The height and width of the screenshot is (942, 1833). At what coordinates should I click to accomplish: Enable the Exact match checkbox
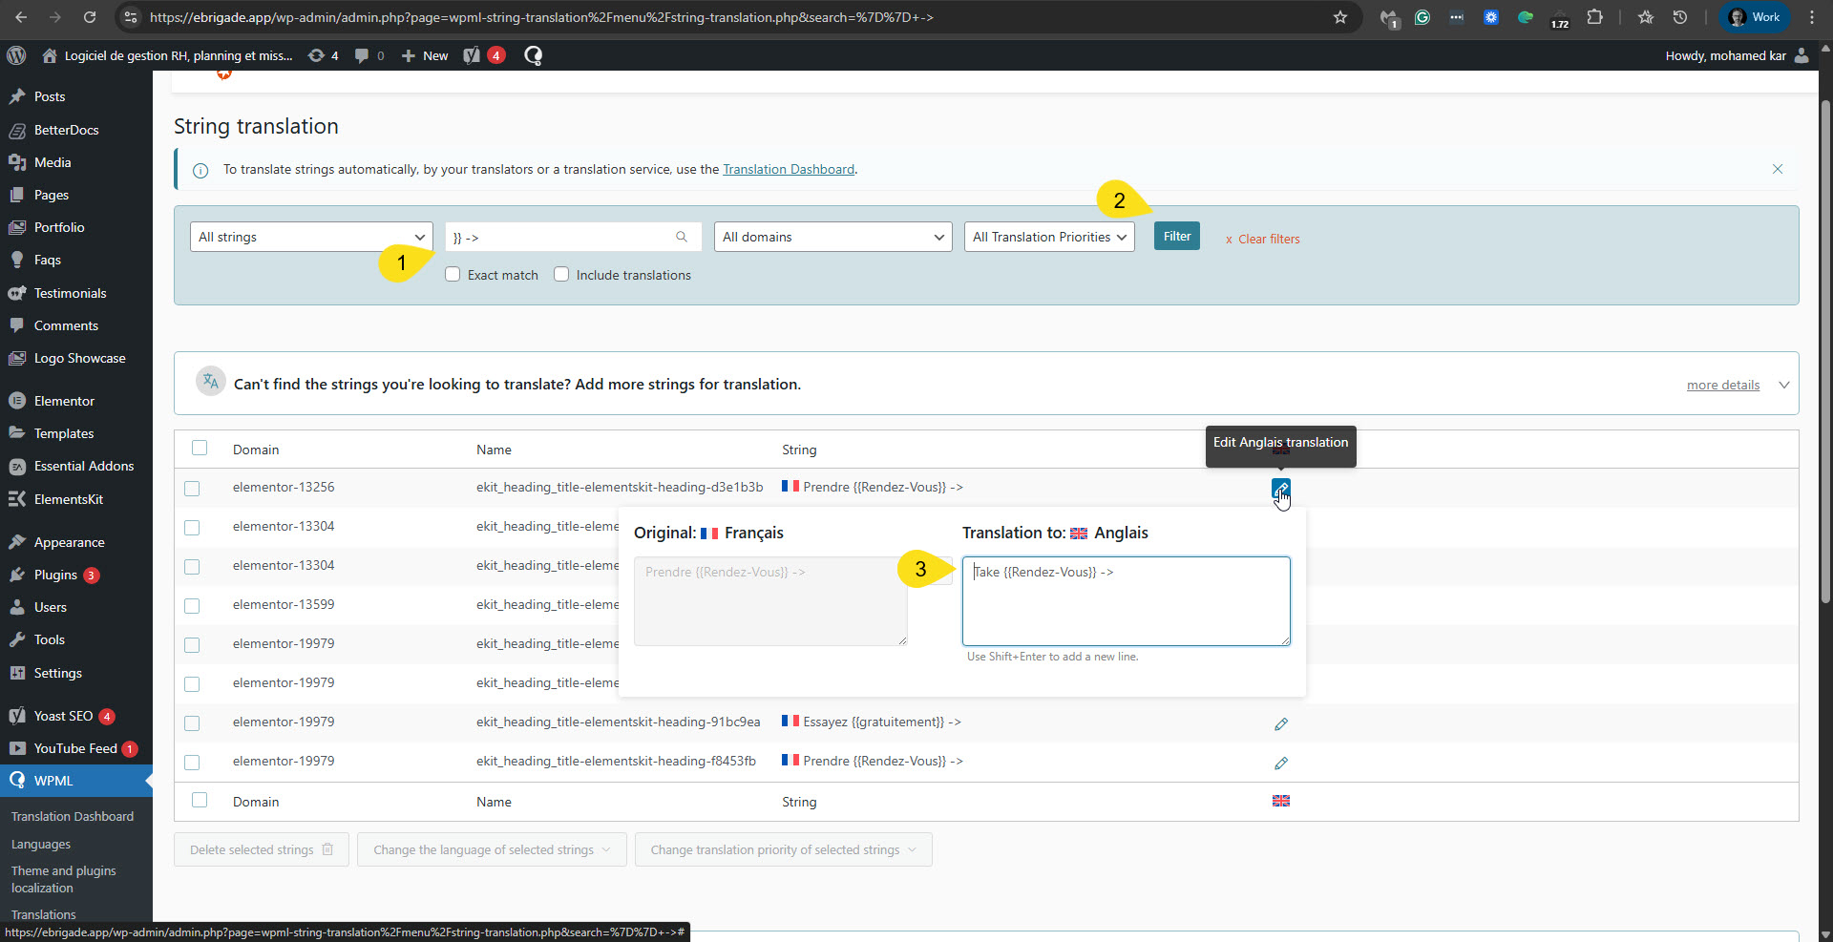(x=453, y=275)
